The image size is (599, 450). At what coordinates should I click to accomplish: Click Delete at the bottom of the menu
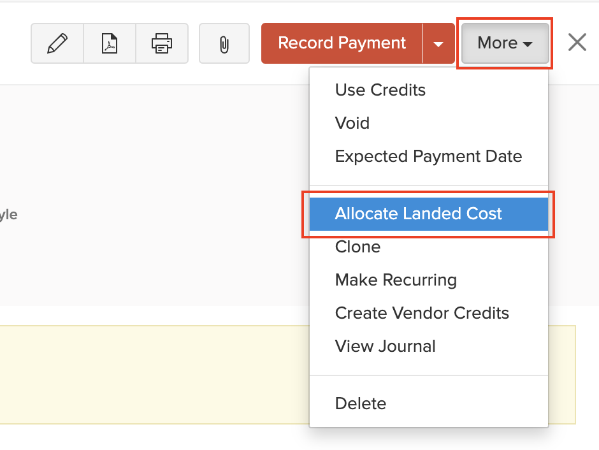(x=361, y=403)
